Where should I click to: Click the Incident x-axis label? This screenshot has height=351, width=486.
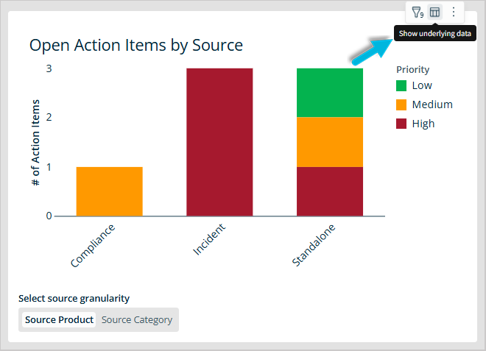click(x=210, y=239)
